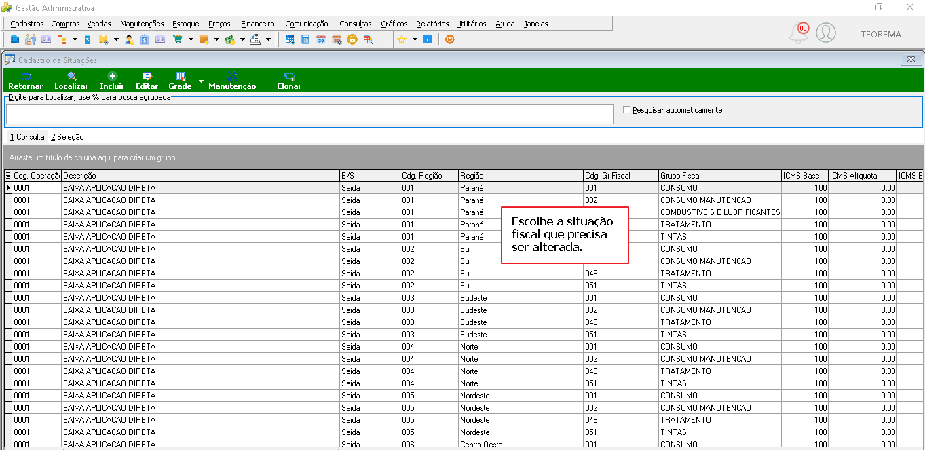Click the Clonar button
925x450 pixels.
click(289, 81)
